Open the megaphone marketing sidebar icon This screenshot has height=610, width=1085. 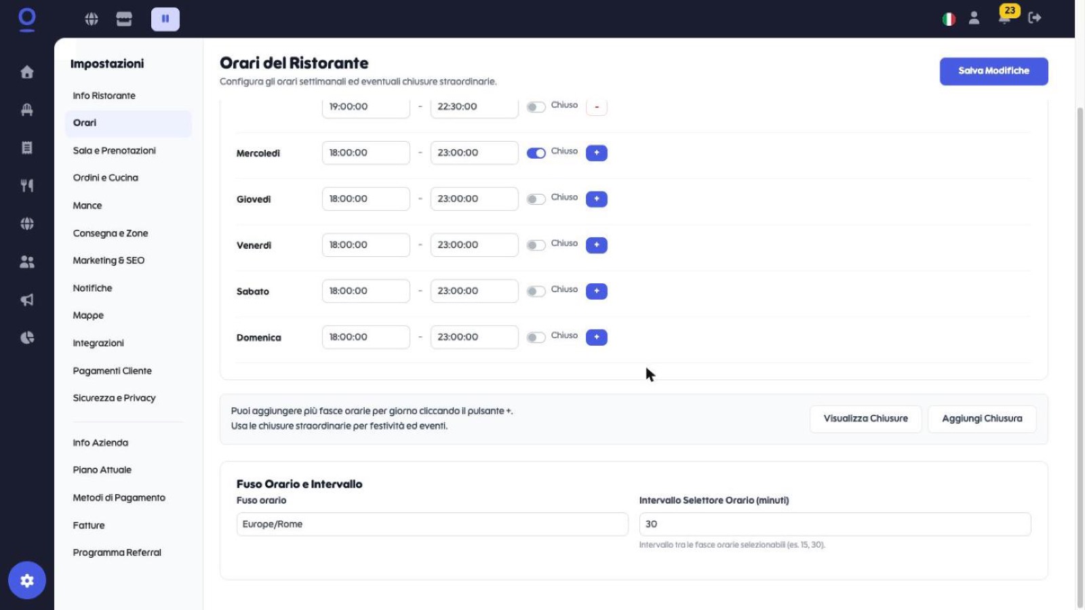tap(27, 300)
